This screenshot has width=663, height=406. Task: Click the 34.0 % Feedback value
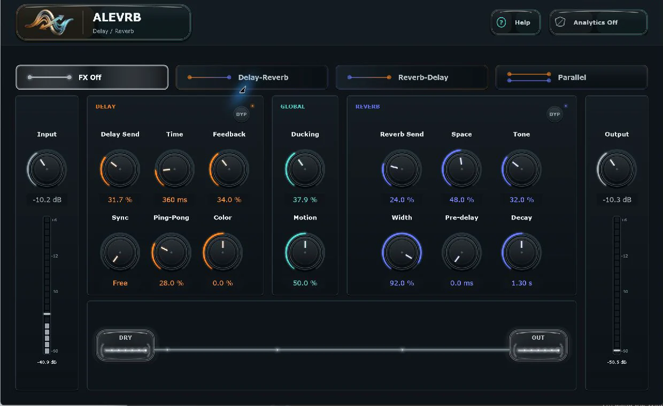(229, 200)
